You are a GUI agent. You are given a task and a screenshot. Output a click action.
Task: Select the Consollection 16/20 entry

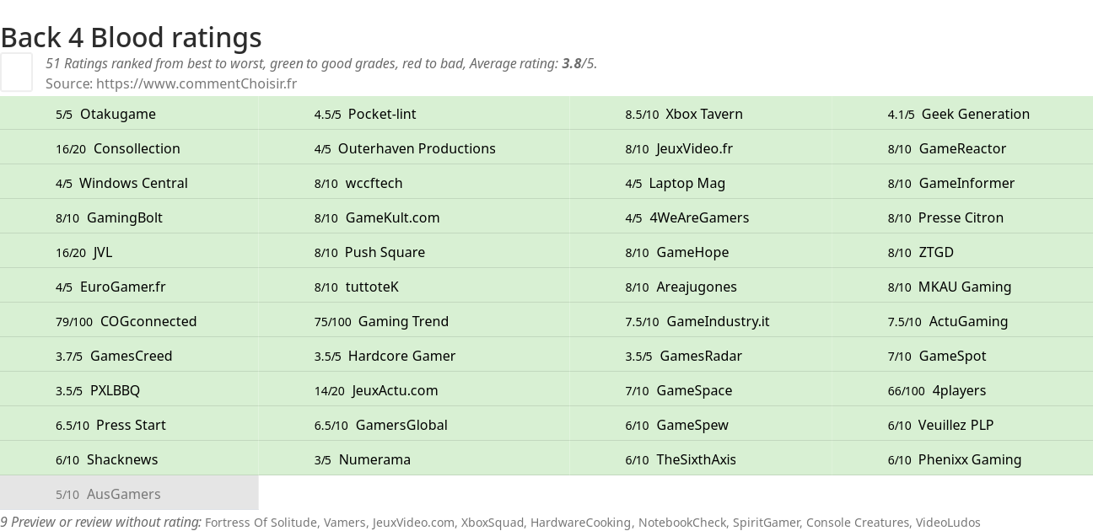pyautogui.click(x=129, y=148)
